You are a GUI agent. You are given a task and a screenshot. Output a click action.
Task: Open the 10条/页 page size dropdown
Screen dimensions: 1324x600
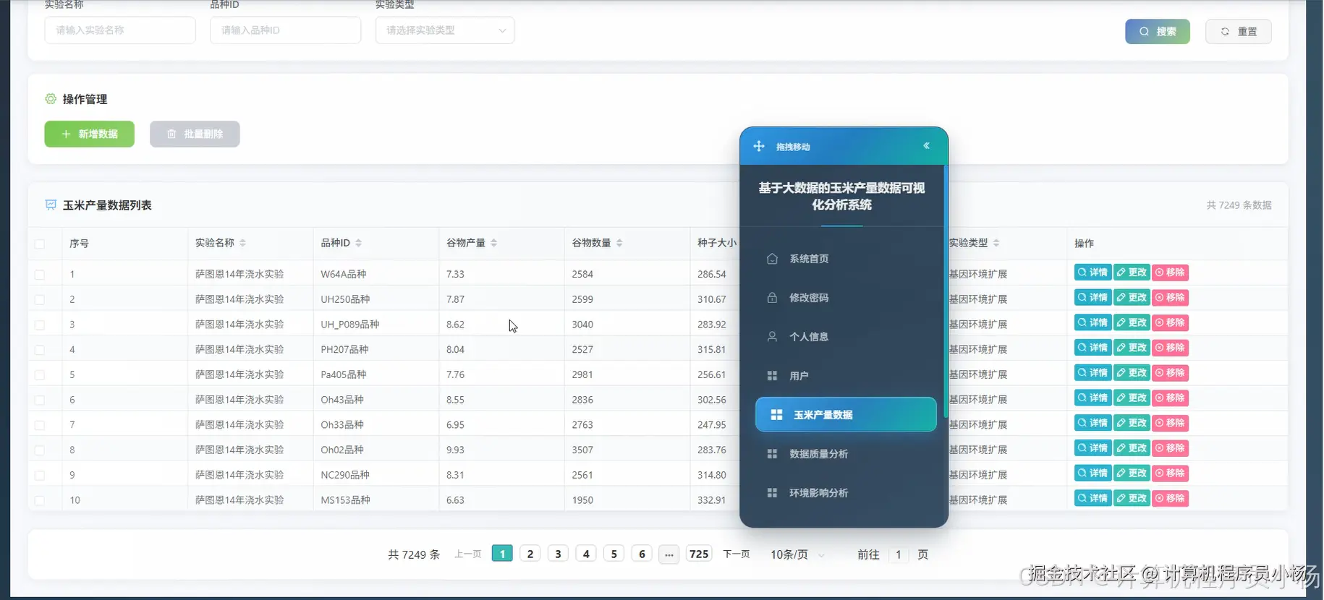[797, 554]
